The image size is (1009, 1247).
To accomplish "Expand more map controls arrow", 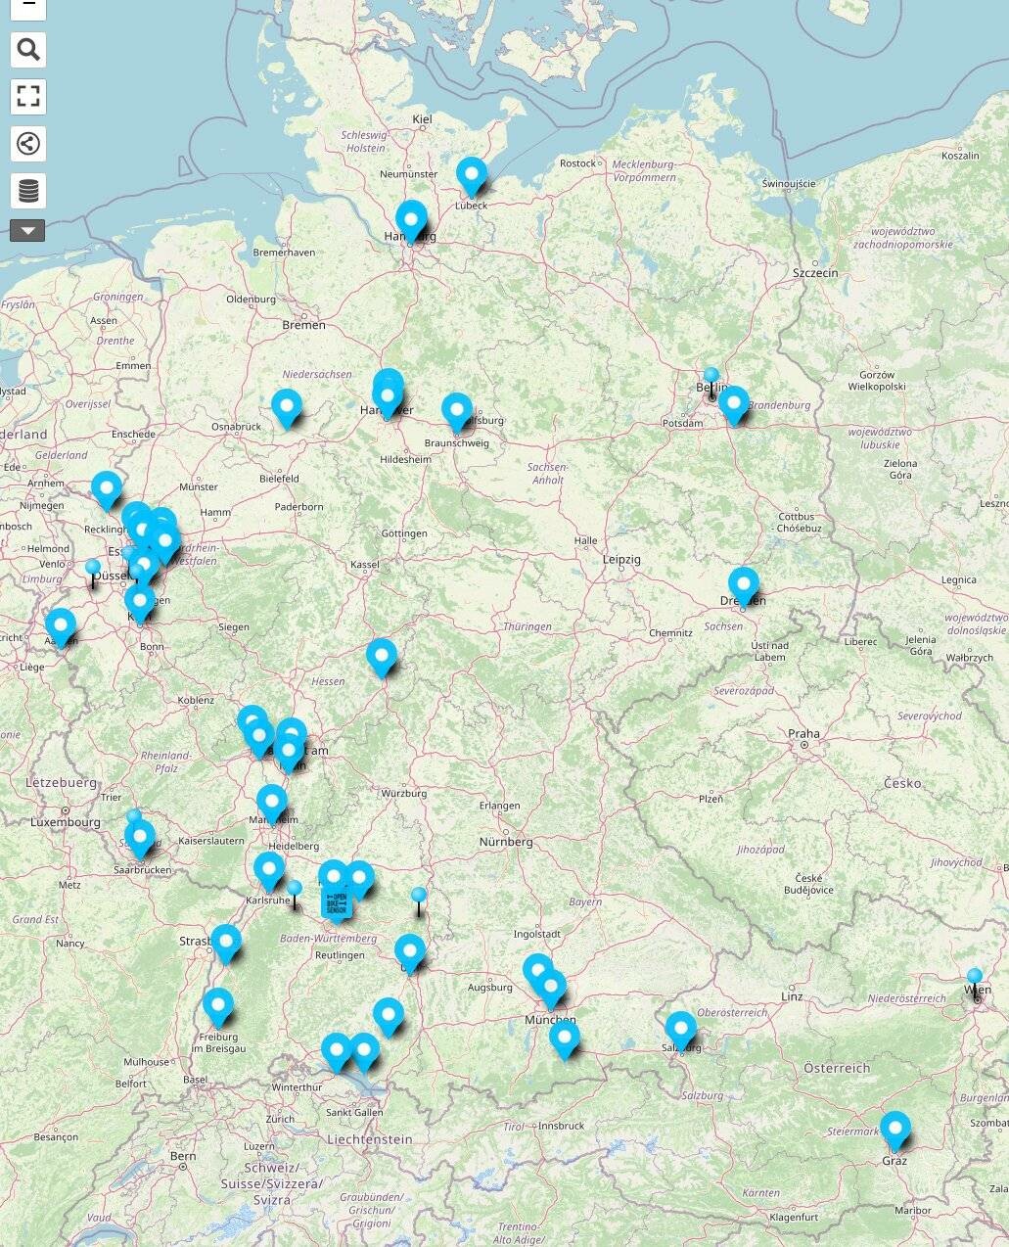I will (x=27, y=231).
